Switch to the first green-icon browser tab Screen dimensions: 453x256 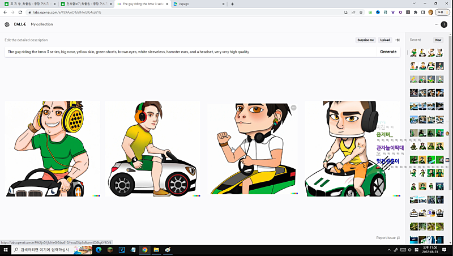30,4
